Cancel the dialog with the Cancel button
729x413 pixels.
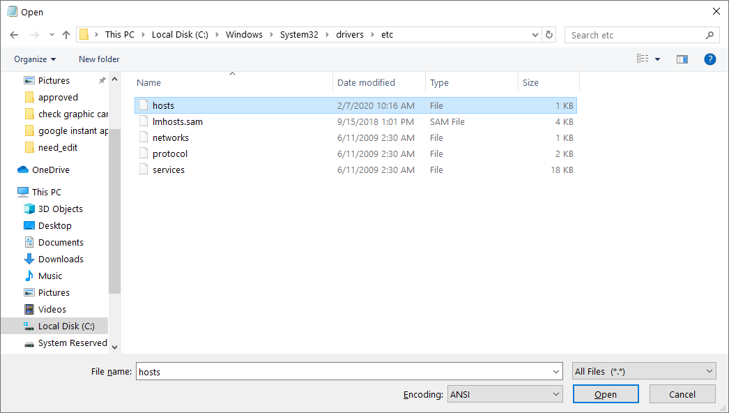click(682, 393)
